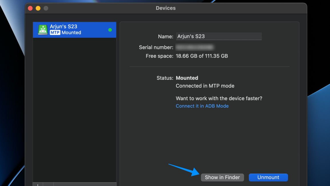Viewport: 330px width, 186px height.
Task: Click the green connection status dot
Action: [x=110, y=29]
